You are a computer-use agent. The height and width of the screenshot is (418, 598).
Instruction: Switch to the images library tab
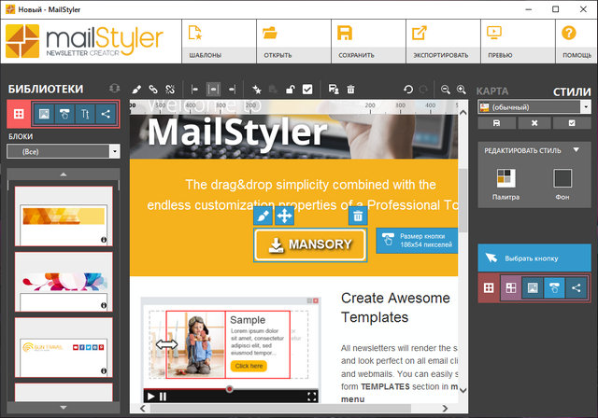pyautogui.click(x=44, y=114)
